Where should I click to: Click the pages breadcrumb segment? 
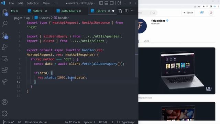(18, 18)
